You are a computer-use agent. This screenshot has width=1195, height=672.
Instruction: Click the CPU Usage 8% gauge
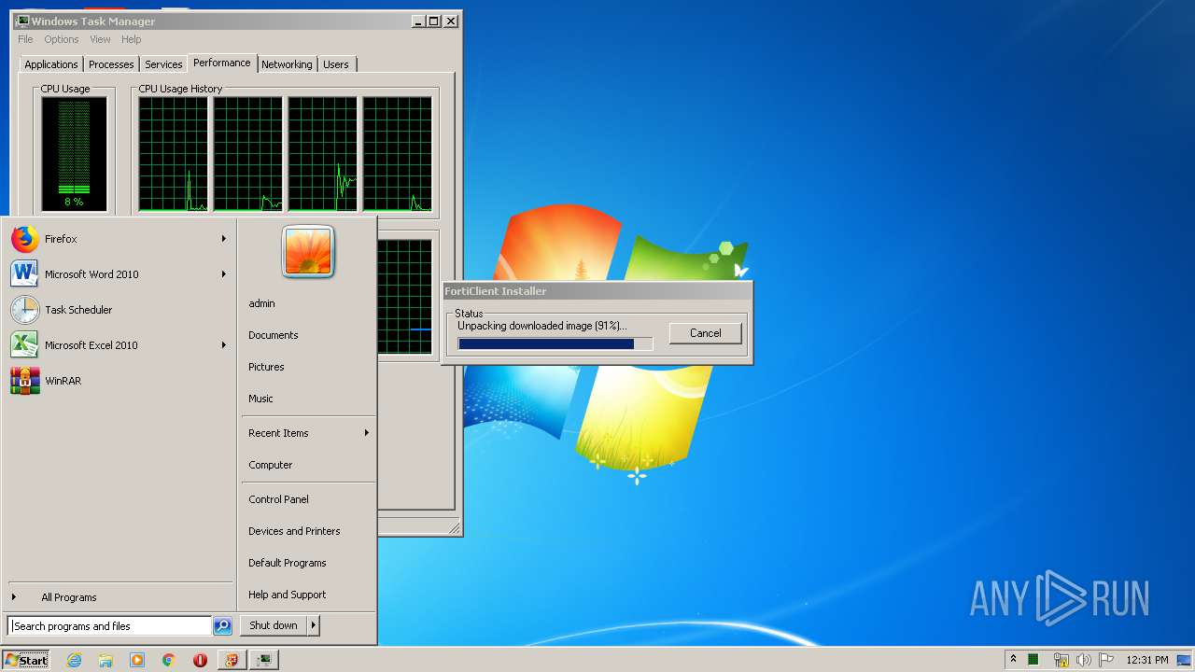tap(74, 154)
